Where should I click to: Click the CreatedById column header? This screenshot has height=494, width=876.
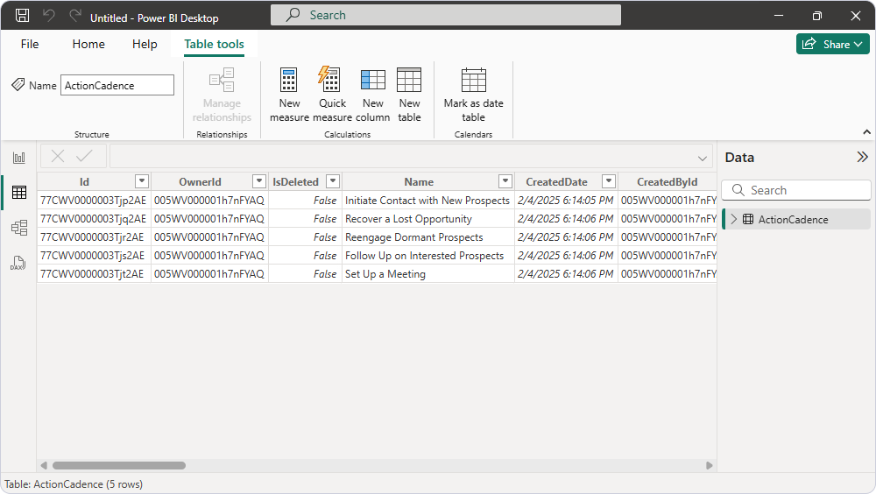(667, 182)
